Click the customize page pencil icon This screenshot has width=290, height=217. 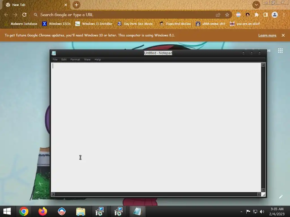[x=281, y=197]
